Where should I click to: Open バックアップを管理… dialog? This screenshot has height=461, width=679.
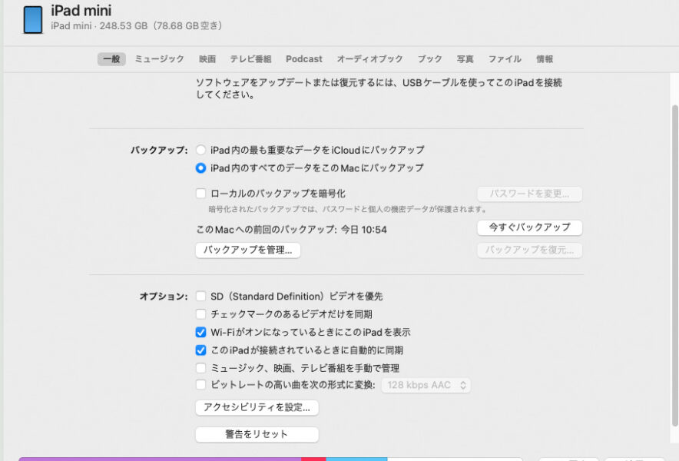pyautogui.click(x=247, y=250)
